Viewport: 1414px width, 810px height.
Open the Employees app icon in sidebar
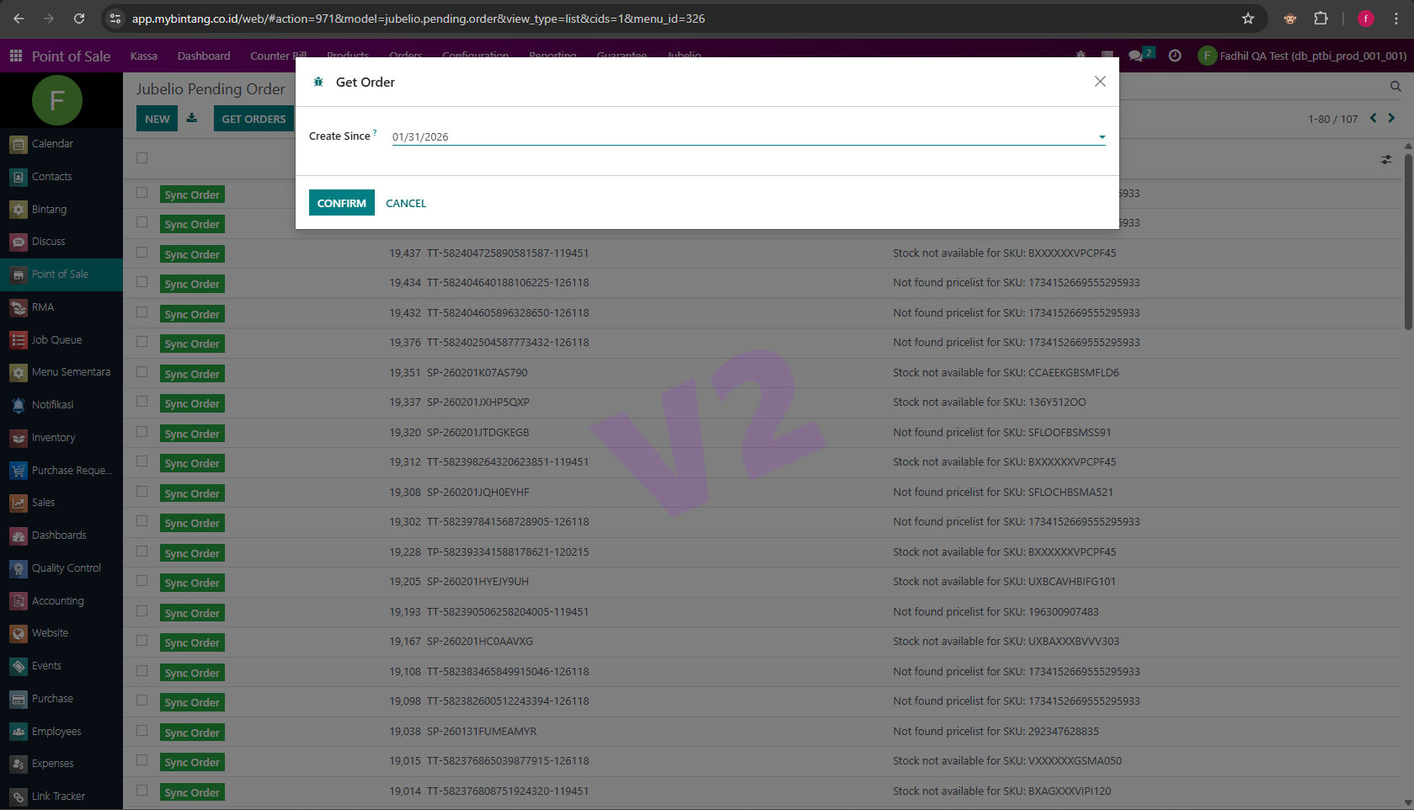(19, 732)
